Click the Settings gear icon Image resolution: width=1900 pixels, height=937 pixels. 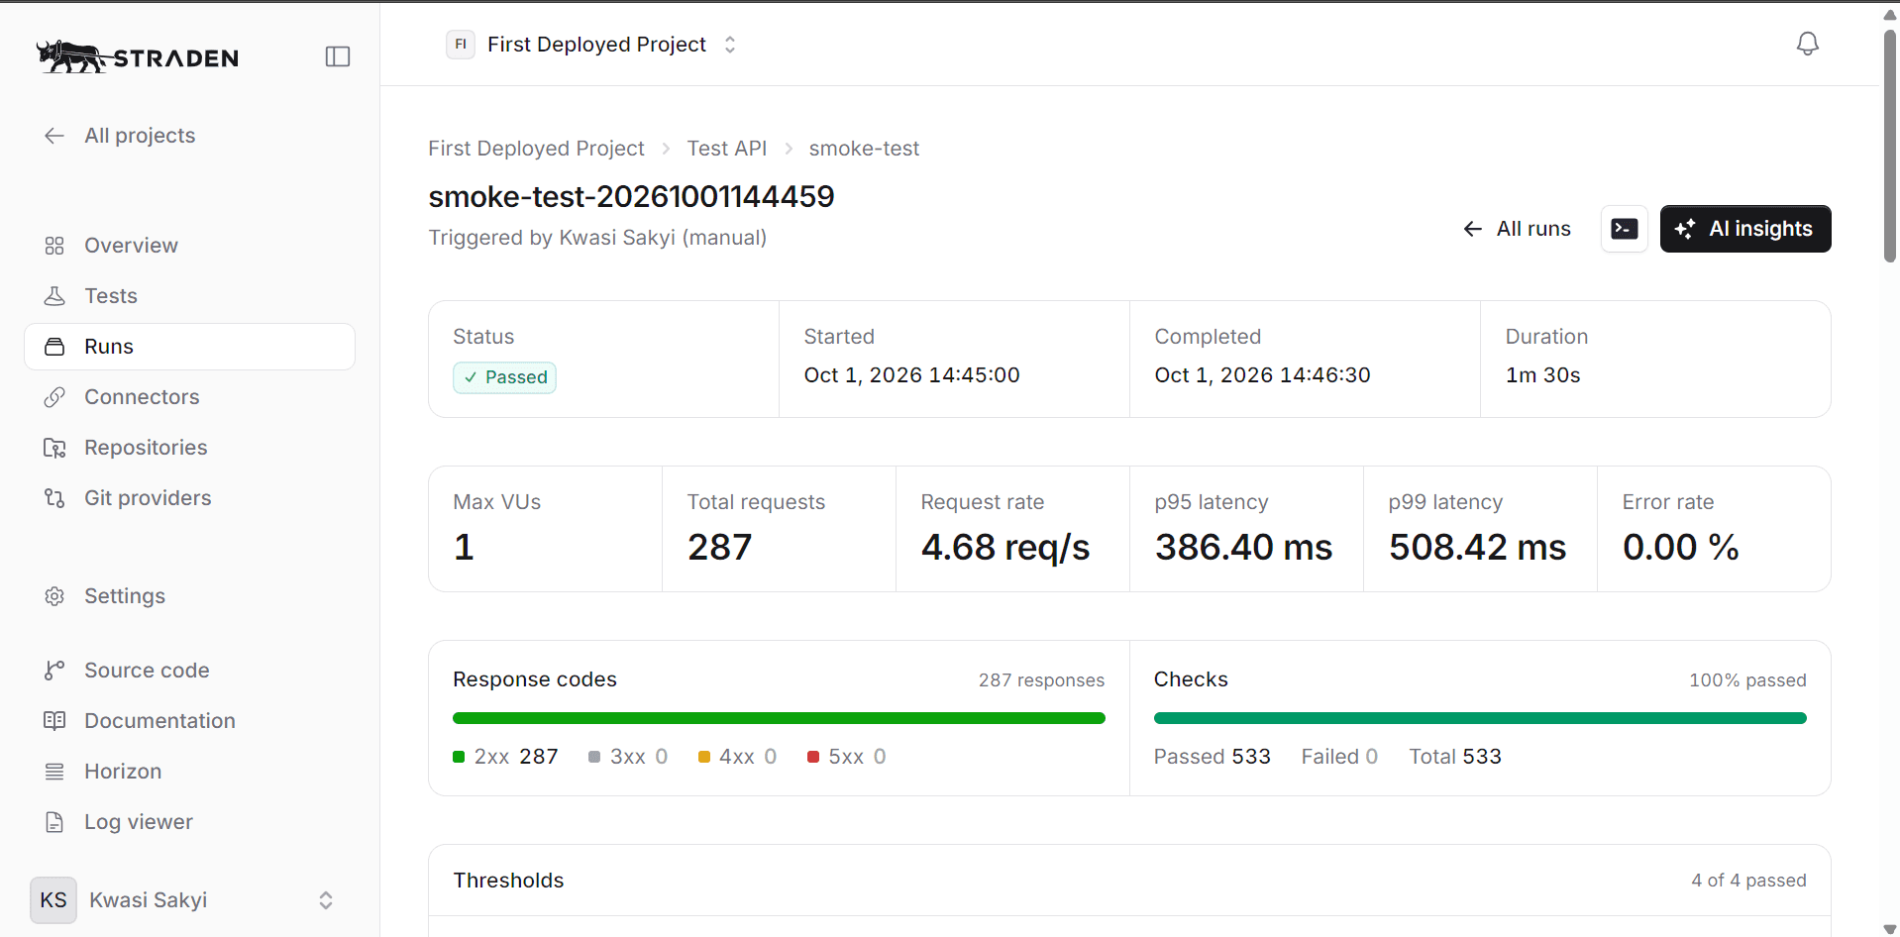54,596
